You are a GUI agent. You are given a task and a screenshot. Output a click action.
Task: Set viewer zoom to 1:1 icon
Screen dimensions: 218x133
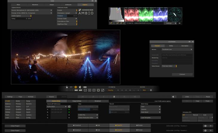point(94,90)
